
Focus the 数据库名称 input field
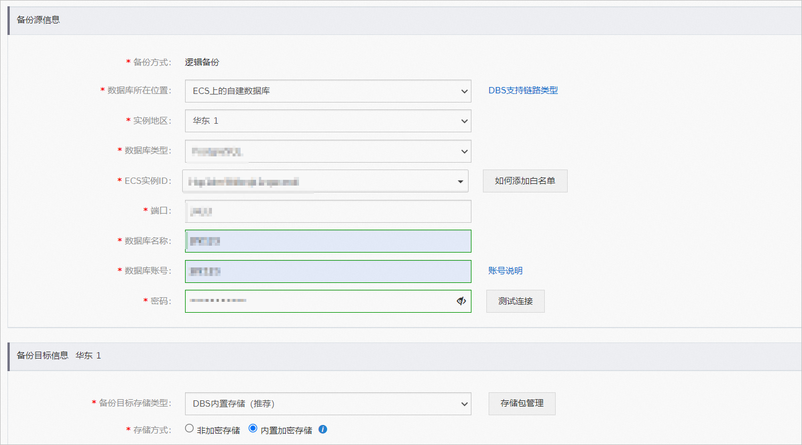328,241
